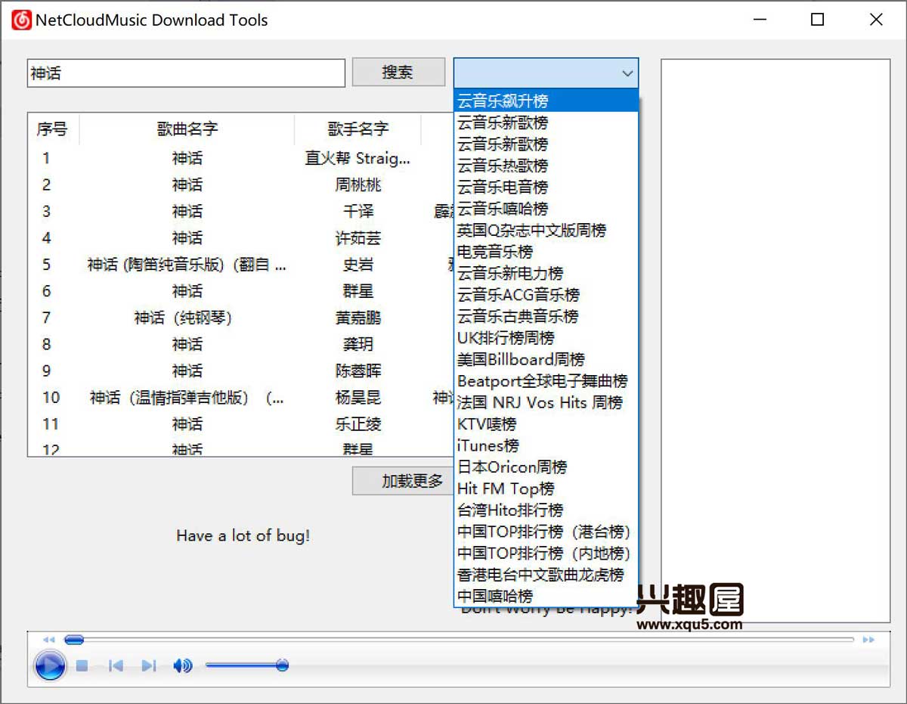Viewport: 907px width, 704px height.
Task: Stop playback with the square Stop button
Action: pos(82,666)
